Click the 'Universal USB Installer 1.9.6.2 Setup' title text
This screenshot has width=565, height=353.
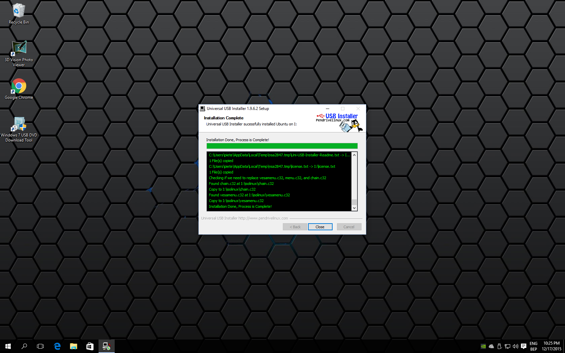[238, 109]
